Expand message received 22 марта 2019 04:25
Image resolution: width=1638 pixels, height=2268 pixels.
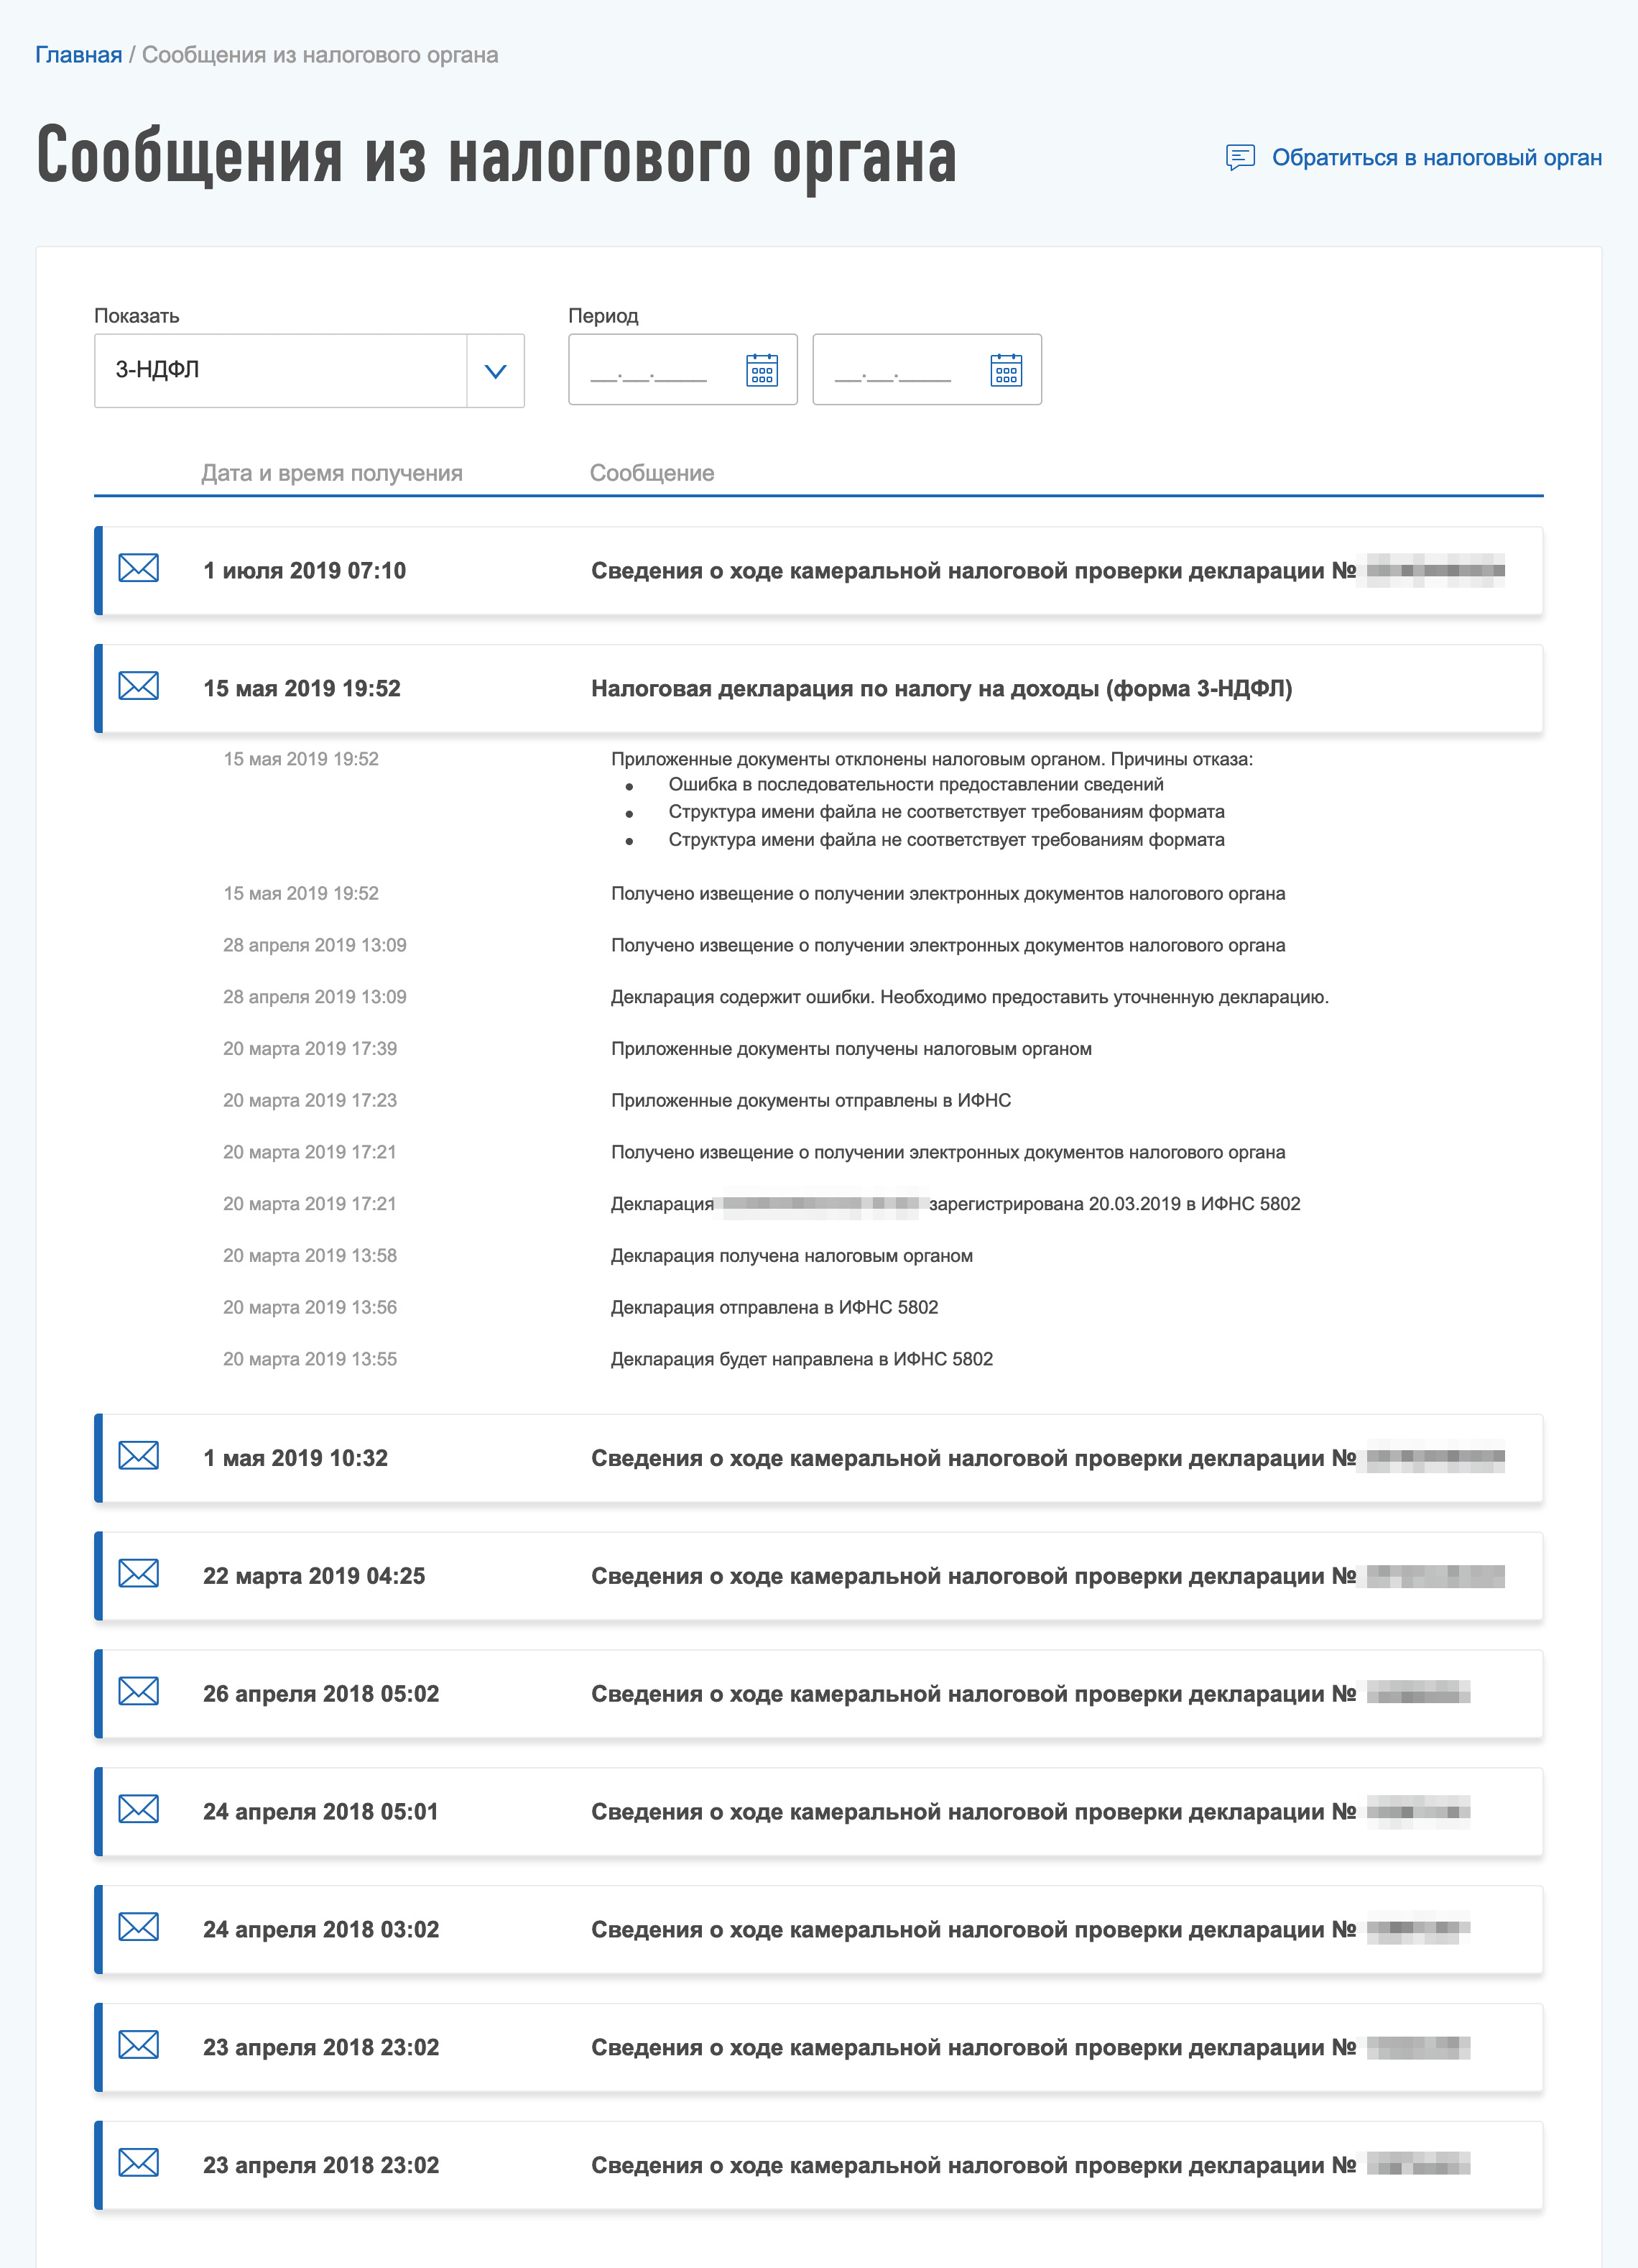coord(818,1576)
